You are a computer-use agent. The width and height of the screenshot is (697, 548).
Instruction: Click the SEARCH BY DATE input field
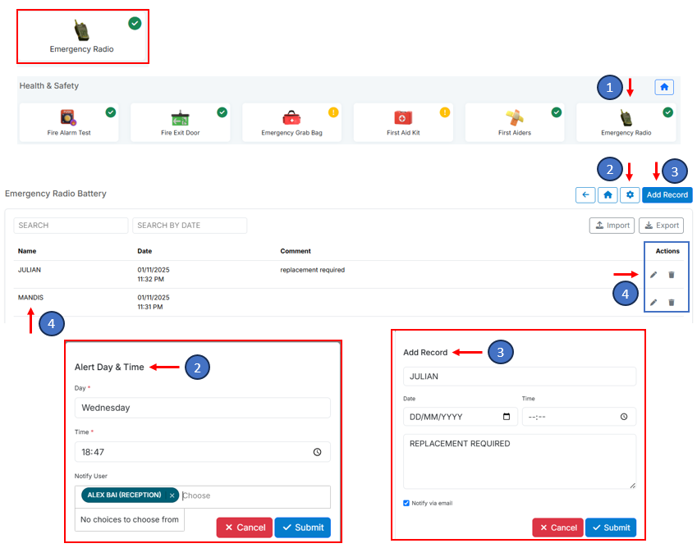point(190,226)
